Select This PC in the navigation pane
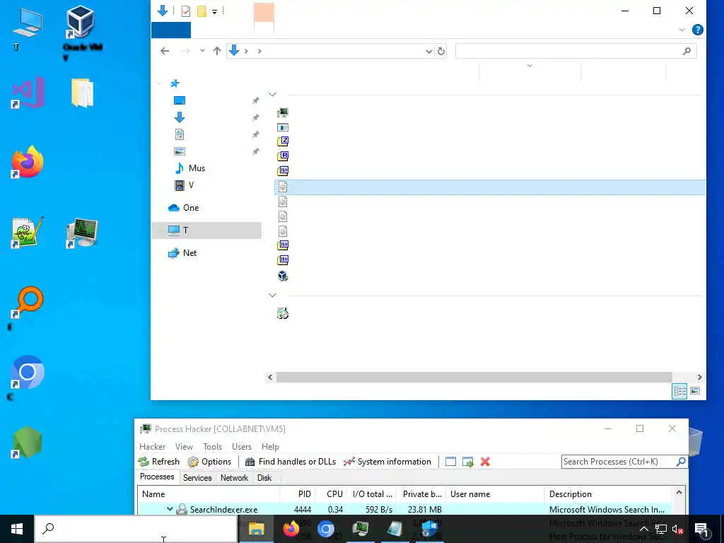The height and width of the screenshot is (543, 724). [x=206, y=230]
